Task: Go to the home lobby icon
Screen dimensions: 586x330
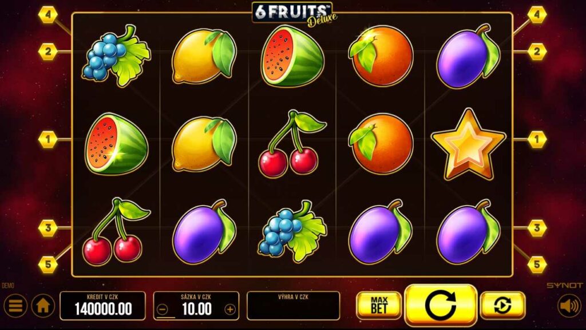Action: click(x=43, y=306)
